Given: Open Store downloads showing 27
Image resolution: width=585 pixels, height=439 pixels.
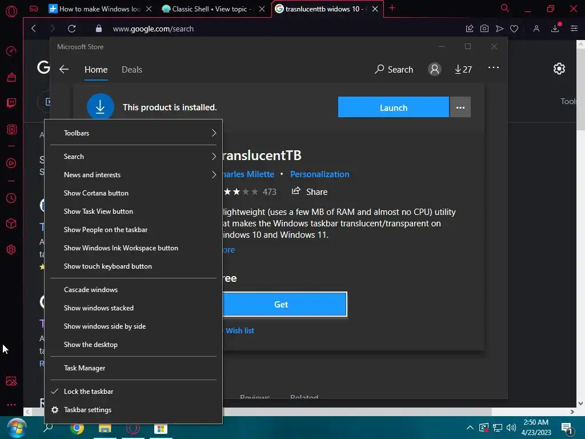Looking at the screenshot, I should 463,69.
